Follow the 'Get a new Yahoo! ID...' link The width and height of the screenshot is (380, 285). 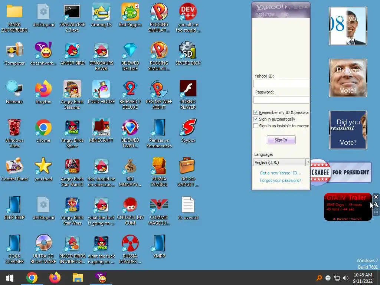click(x=281, y=173)
